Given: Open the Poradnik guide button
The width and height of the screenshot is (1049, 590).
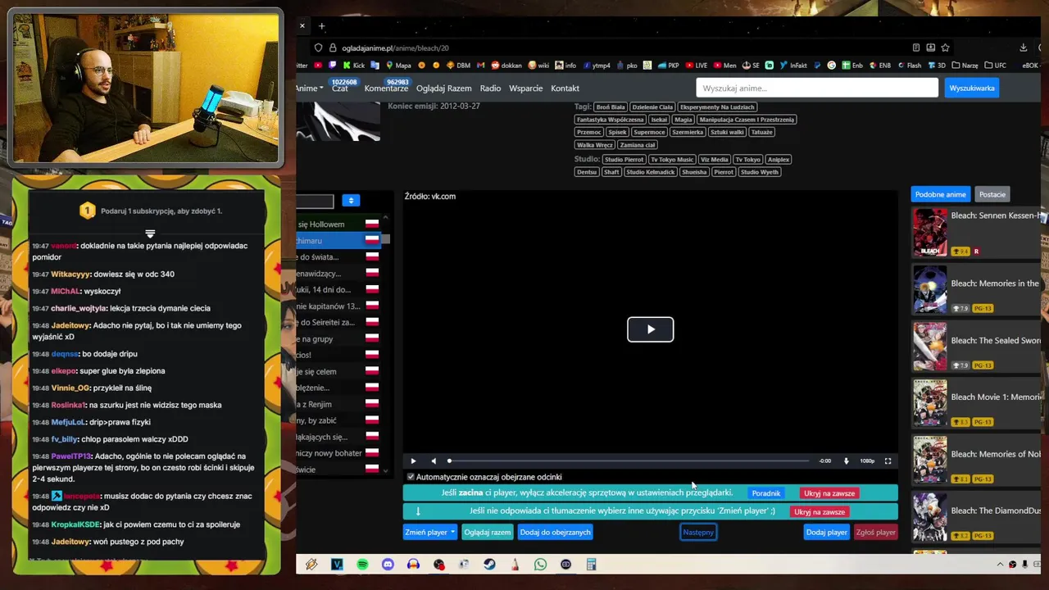Looking at the screenshot, I should pos(766,493).
